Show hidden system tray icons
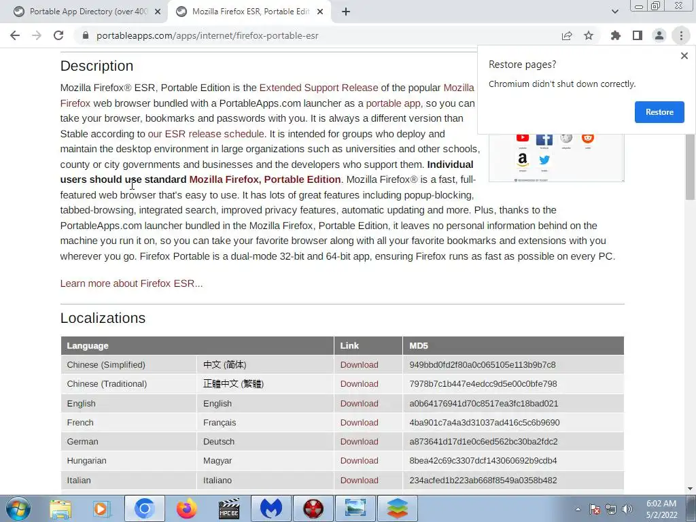The height and width of the screenshot is (522, 696). [578, 509]
